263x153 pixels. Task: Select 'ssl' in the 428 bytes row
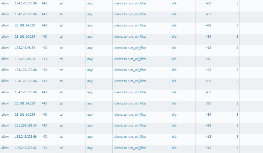tap(61, 25)
